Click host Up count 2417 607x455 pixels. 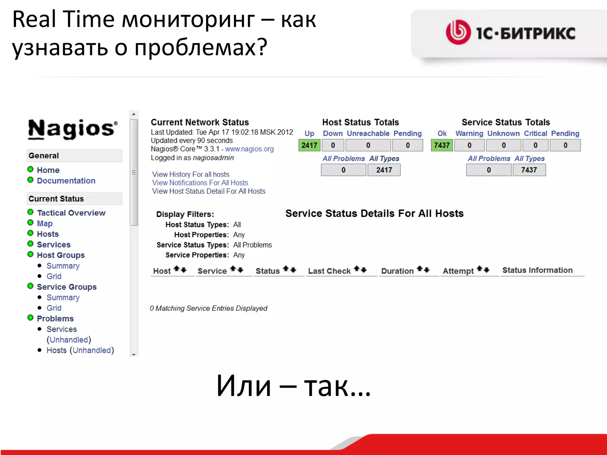[309, 145]
